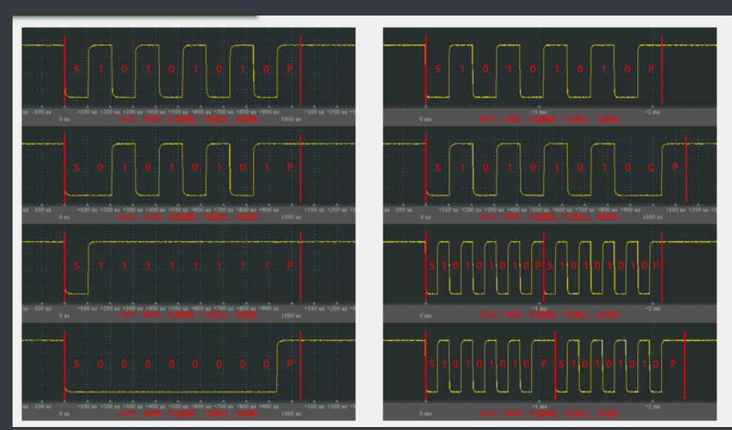The height and width of the screenshot is (430, 732).
Task: Open the 0xFF 9600 waveform image
Action: [x=189, y=274]
